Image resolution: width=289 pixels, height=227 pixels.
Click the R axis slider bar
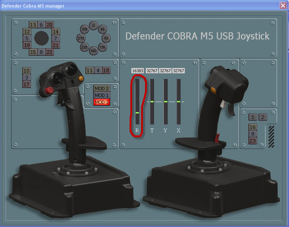(x=137, y=102)
